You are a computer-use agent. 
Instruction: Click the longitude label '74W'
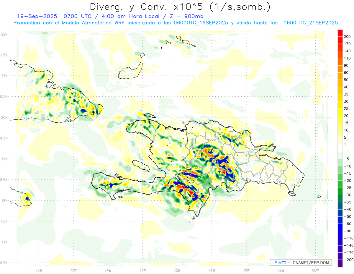pyautogui.click(x=108, y=270)
